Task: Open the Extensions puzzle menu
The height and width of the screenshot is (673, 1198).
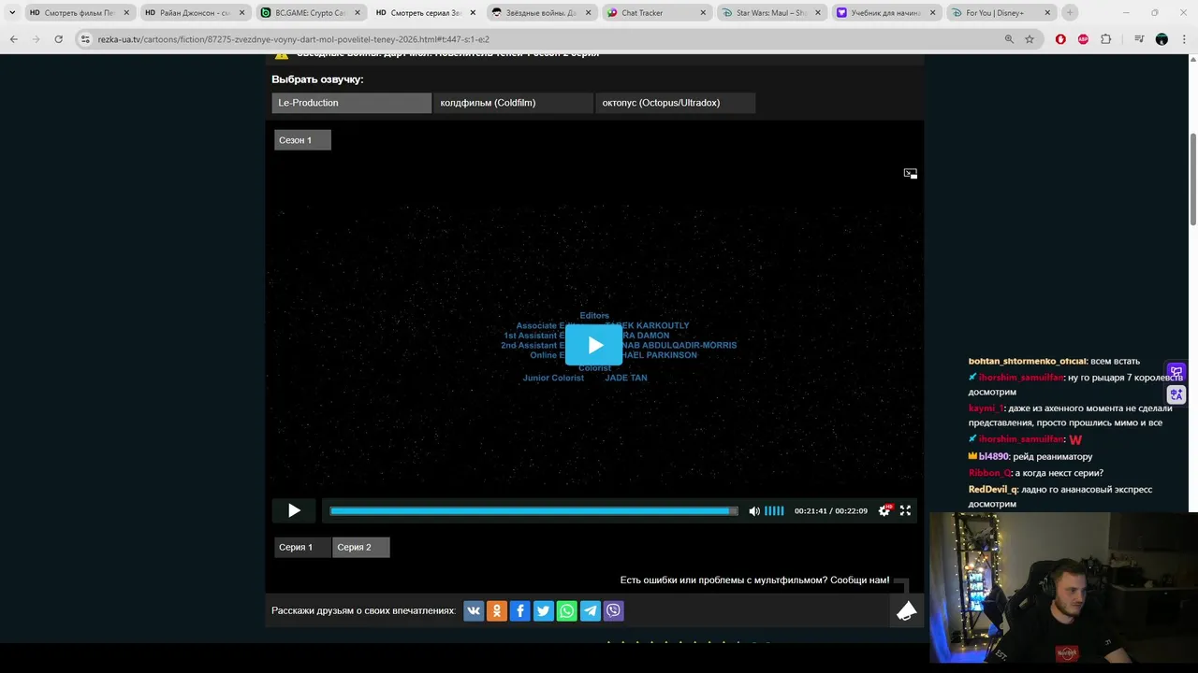Action: pos(1106,39)
